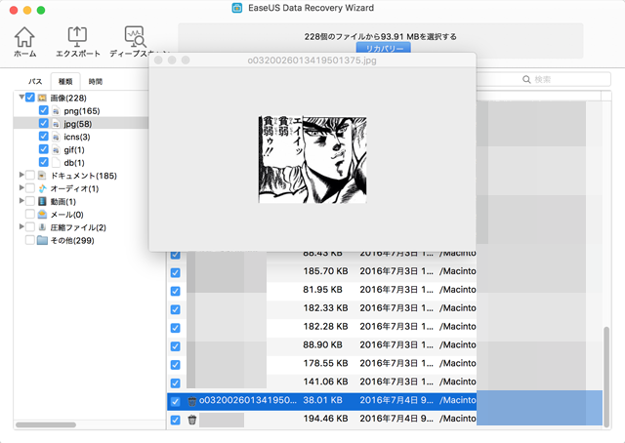
Task: Expand the 動画(1) category
Action: pos(21,200)
